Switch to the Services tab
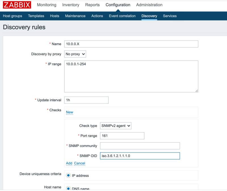Screen dimensions: 227x191 [x=170, y=16]
